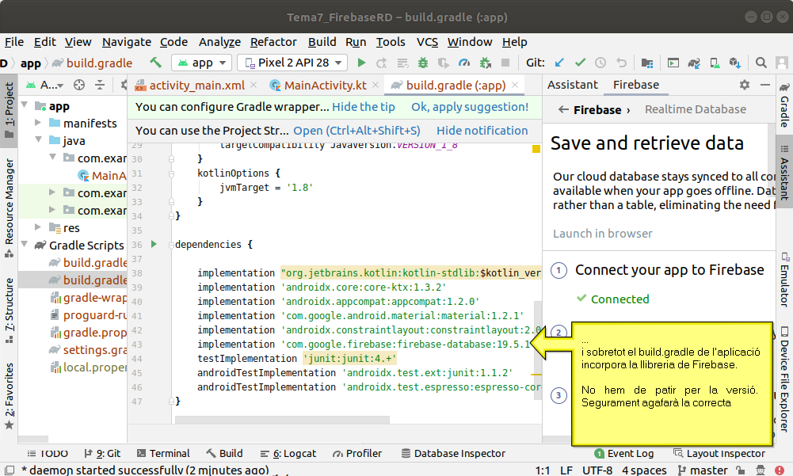This screenshot has height=476, width=793.
Task: Toggle the Resource Manager side panel
Action: [9, 208]
